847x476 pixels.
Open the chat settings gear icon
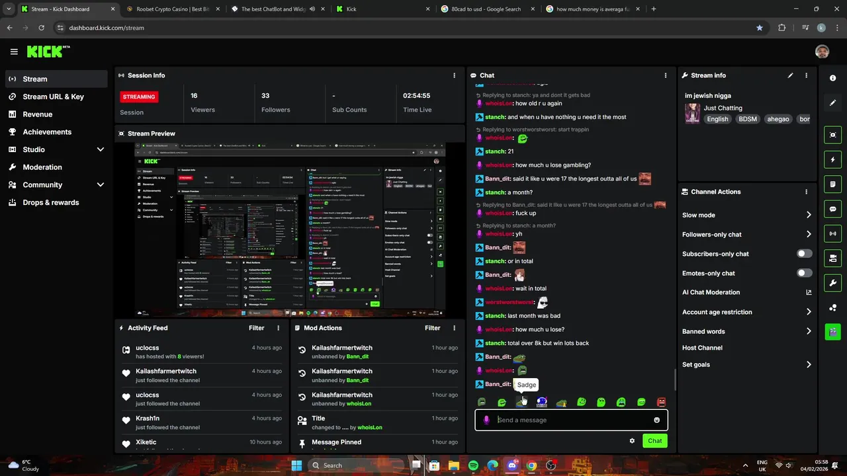pyautogui.click(x=632, y=441)
